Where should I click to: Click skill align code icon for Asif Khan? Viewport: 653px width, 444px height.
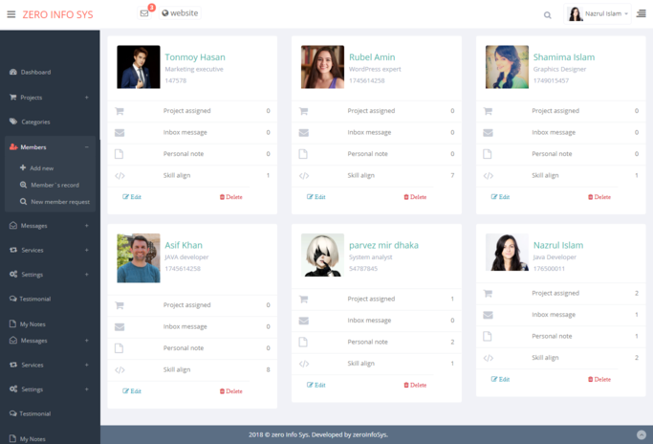tap(120, 369)
